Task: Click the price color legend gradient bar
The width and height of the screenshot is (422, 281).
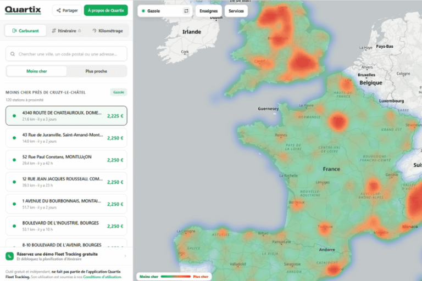Action: pyautogui.click(x=175, y=277)
